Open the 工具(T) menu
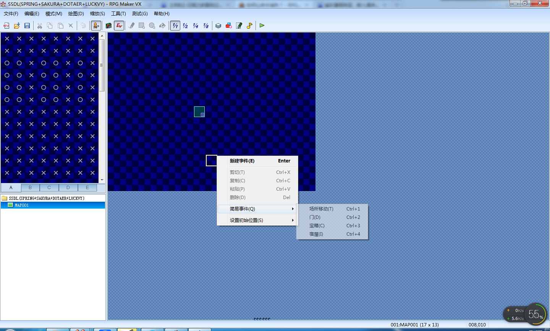This screenshot has height=331, width=550. 118,14
